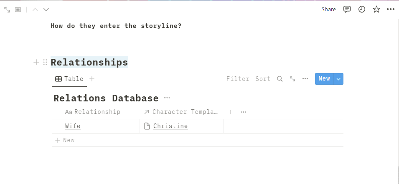Open page comments icon
The width and height of the screenshot is (399, 184).
tap(347, 9)
